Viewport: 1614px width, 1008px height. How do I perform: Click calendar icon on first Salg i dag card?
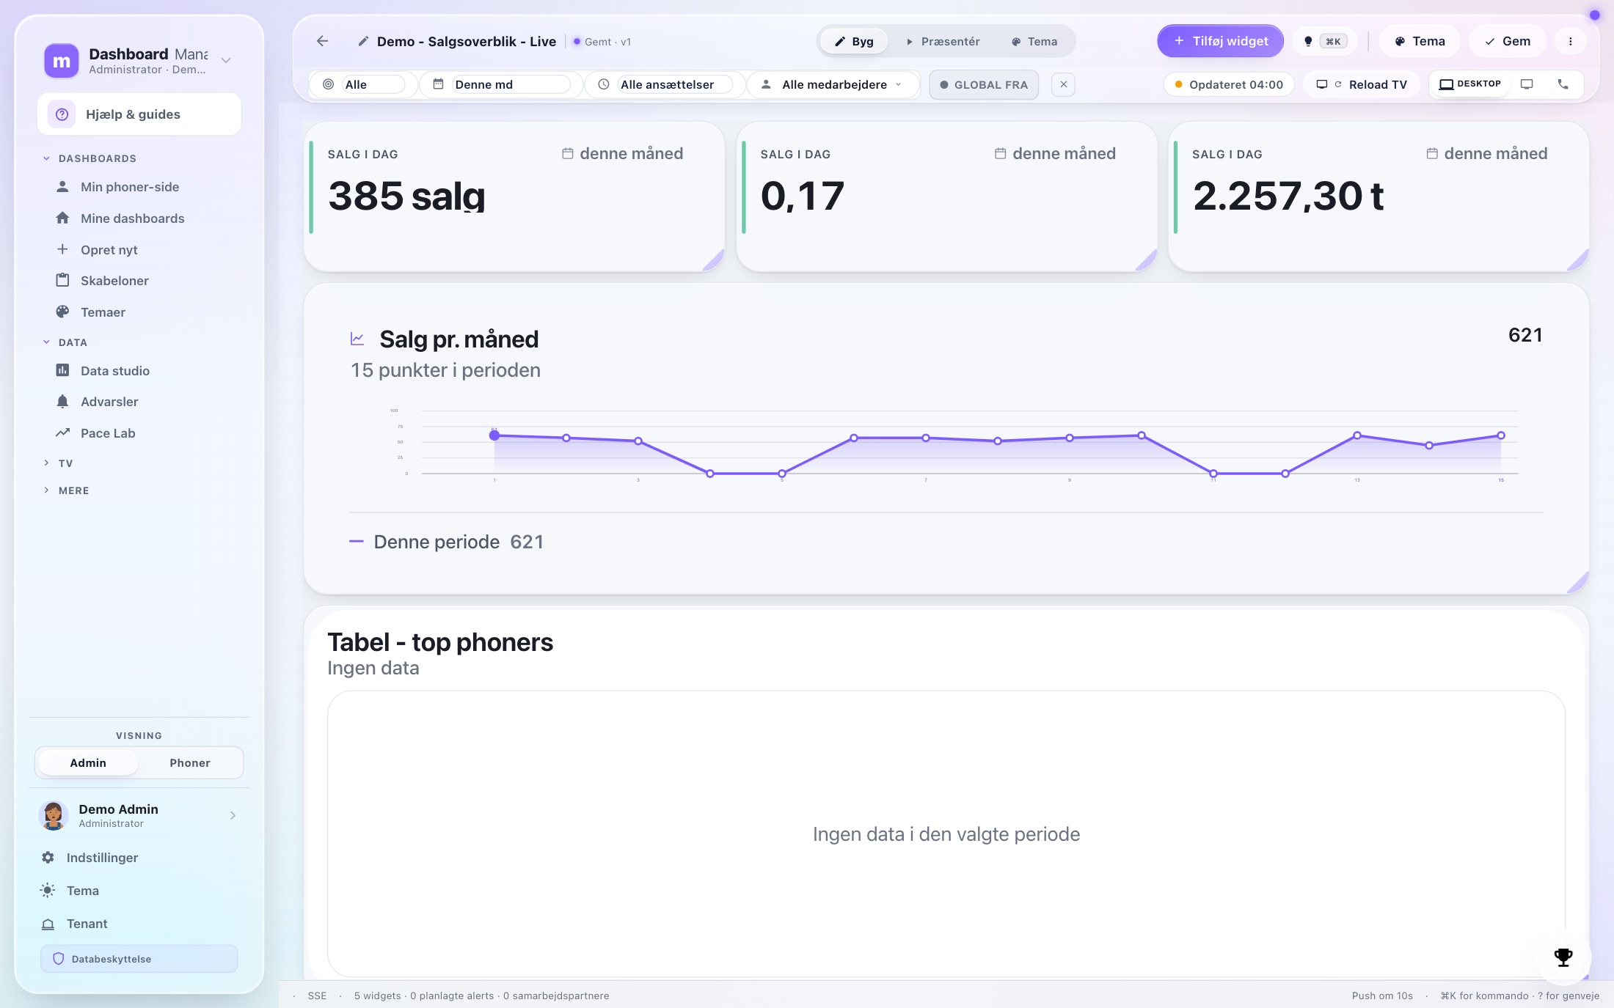(567, 153)
